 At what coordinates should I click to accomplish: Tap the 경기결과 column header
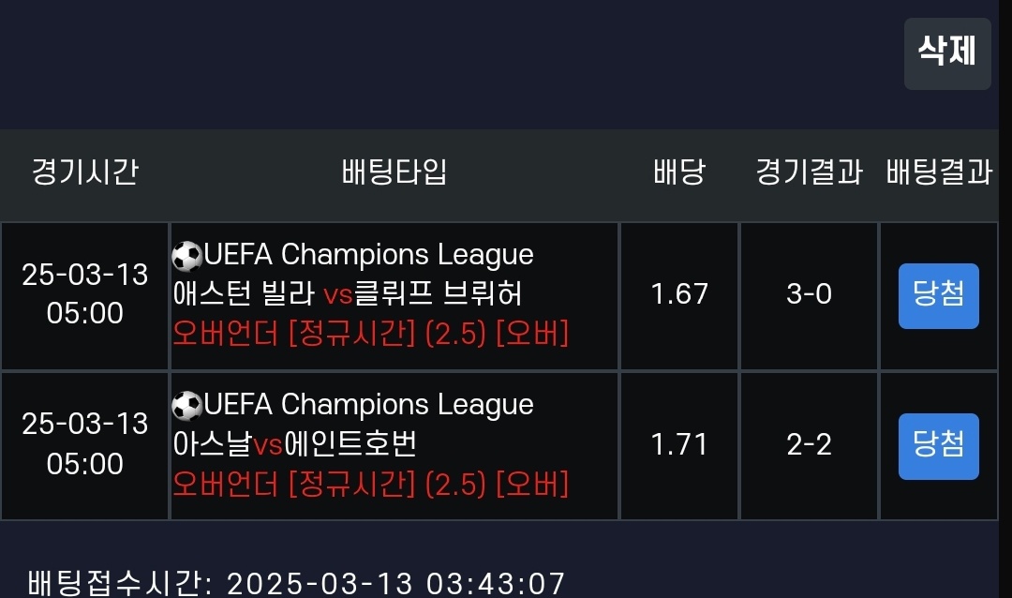pyautogui.click(x=809, y=172)
